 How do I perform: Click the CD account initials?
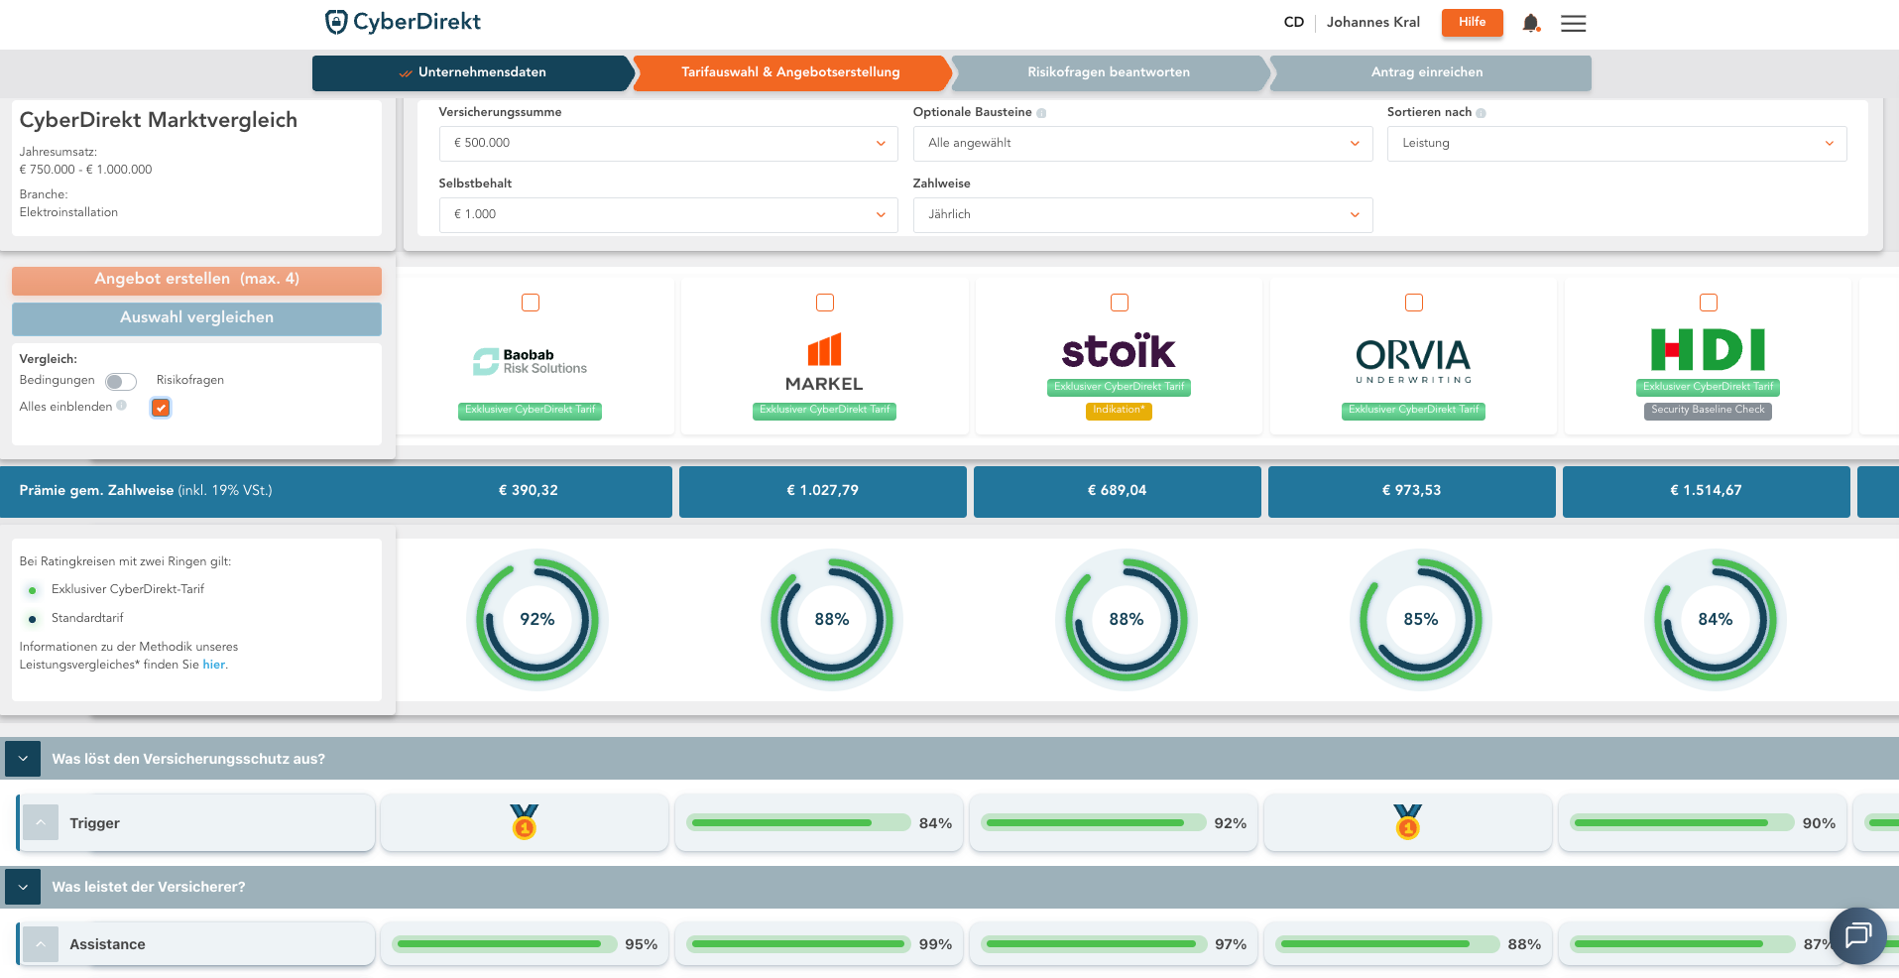point(1294,22)
